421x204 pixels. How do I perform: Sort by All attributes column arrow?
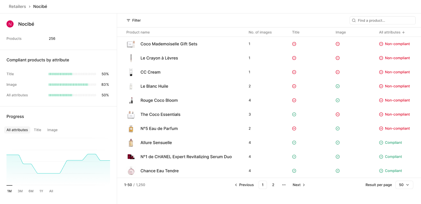(403, 32)
